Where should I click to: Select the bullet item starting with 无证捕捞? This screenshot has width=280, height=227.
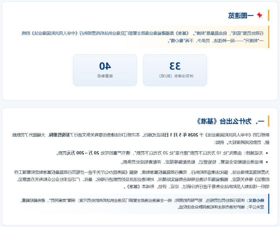pos(160,153)
